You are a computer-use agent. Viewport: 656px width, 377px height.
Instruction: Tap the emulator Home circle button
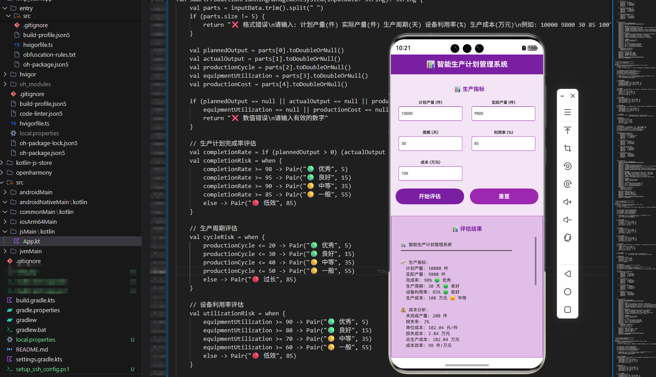click(568, 292)
